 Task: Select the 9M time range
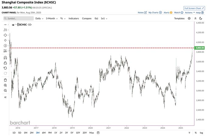click(x=50, y=133)
